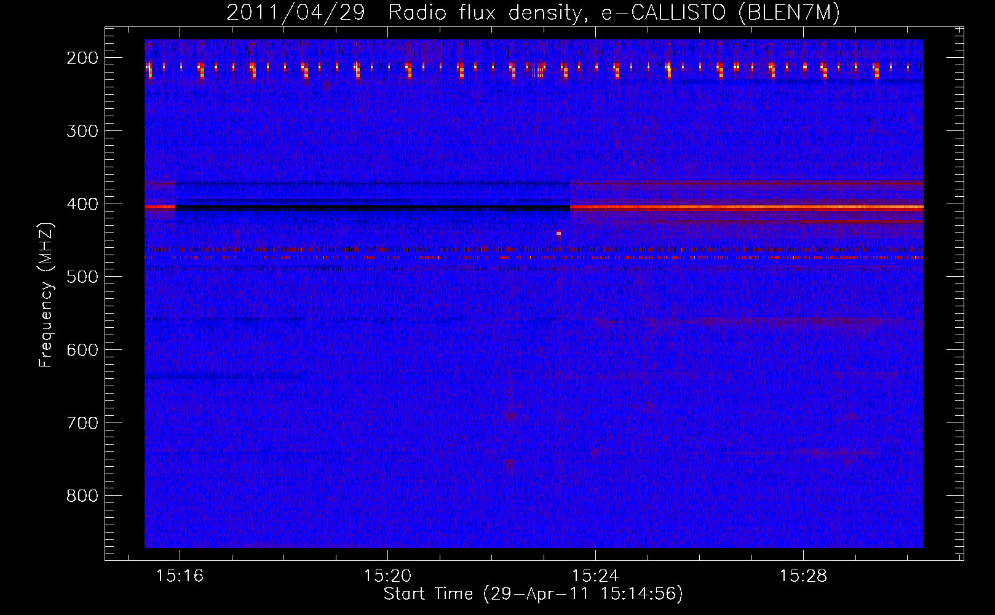Click the "Start Time (29-Apr-11 15:14:56)" label
This screenshot has height=615, width=995.
tap(533, 594)
